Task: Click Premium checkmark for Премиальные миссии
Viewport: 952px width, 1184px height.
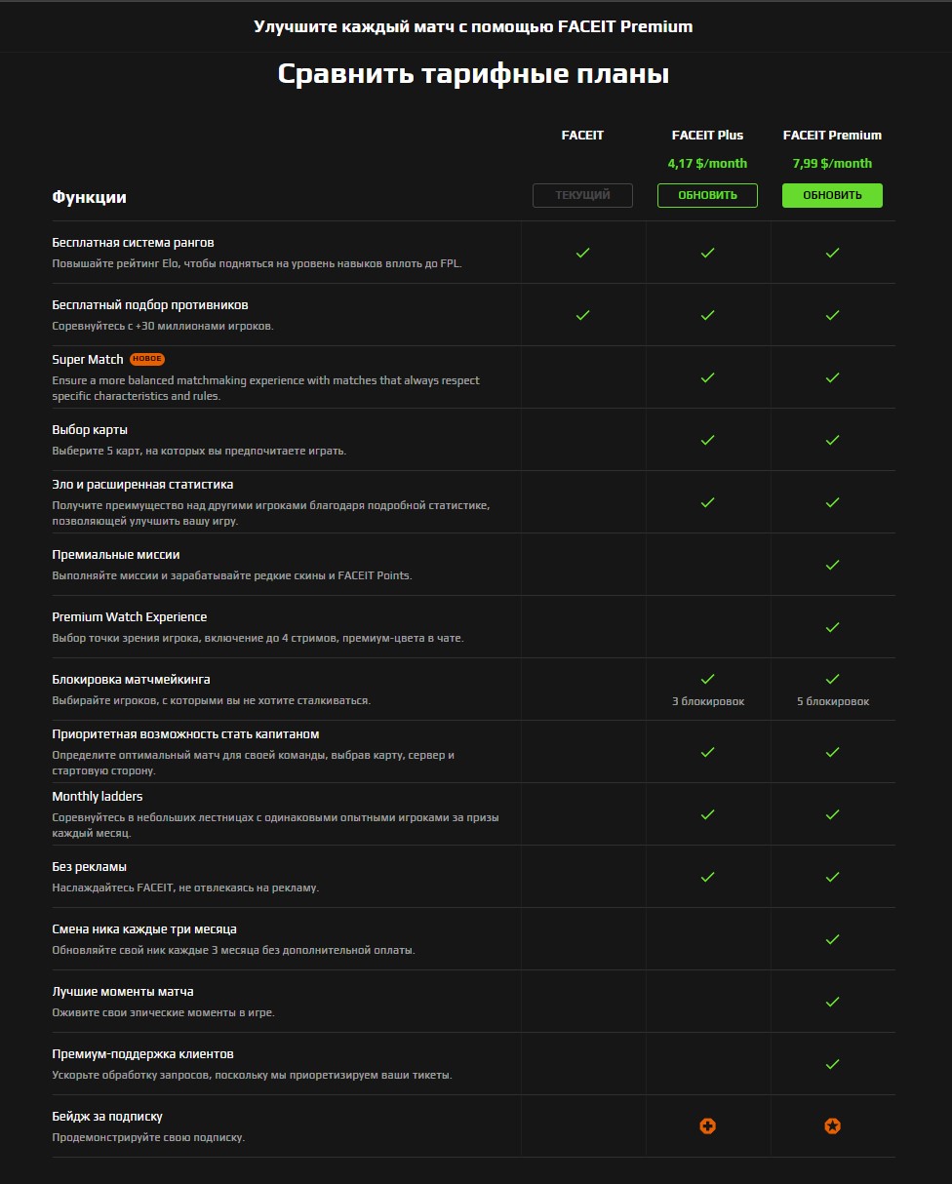Action: click(x=832, y=565)
